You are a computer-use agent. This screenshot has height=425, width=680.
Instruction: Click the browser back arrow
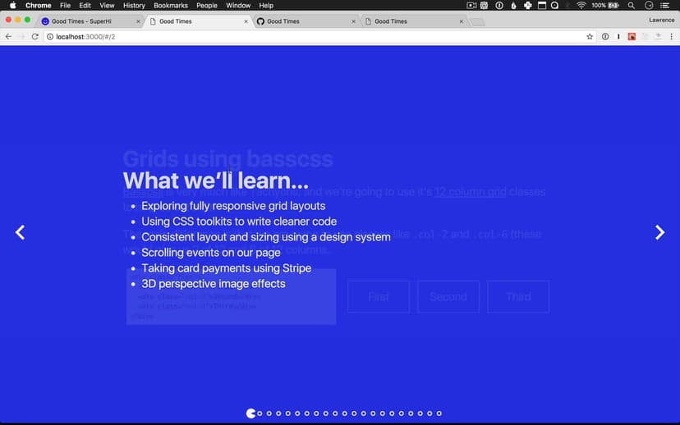9,37
